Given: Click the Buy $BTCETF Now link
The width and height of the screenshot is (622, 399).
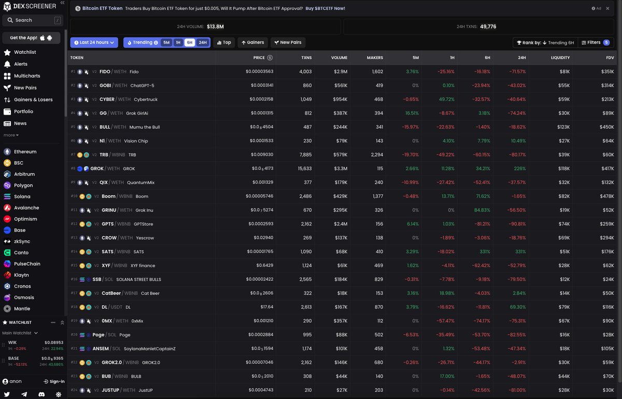Looking at the screenshot, I should pos(326,8).
